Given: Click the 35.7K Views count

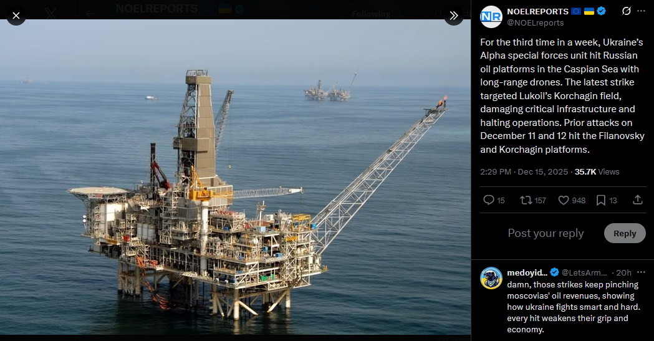Looking at the screenshot, I should 597,172.
